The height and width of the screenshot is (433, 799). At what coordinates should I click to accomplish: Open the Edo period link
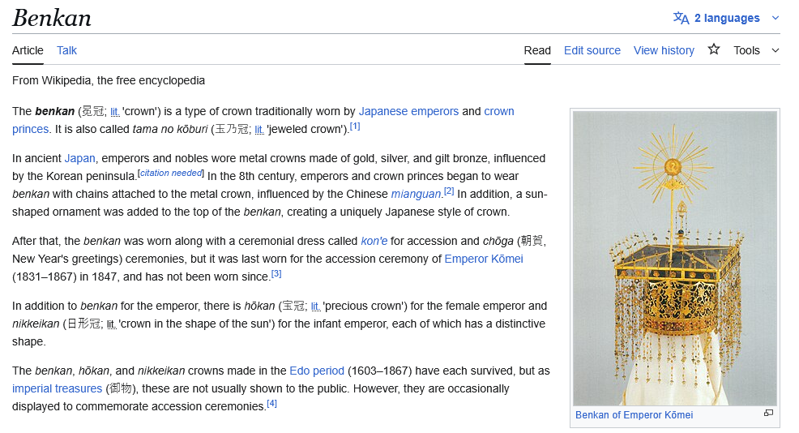tap(317, 371)
